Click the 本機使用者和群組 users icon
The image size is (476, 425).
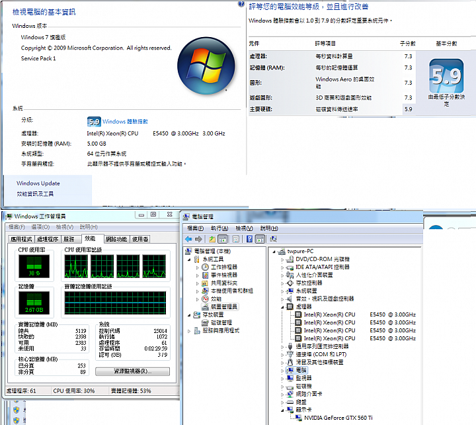point(206,291)
